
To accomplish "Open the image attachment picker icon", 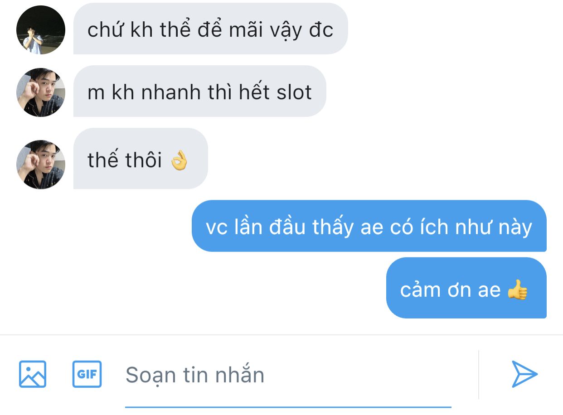I will (x=33, y=374).
